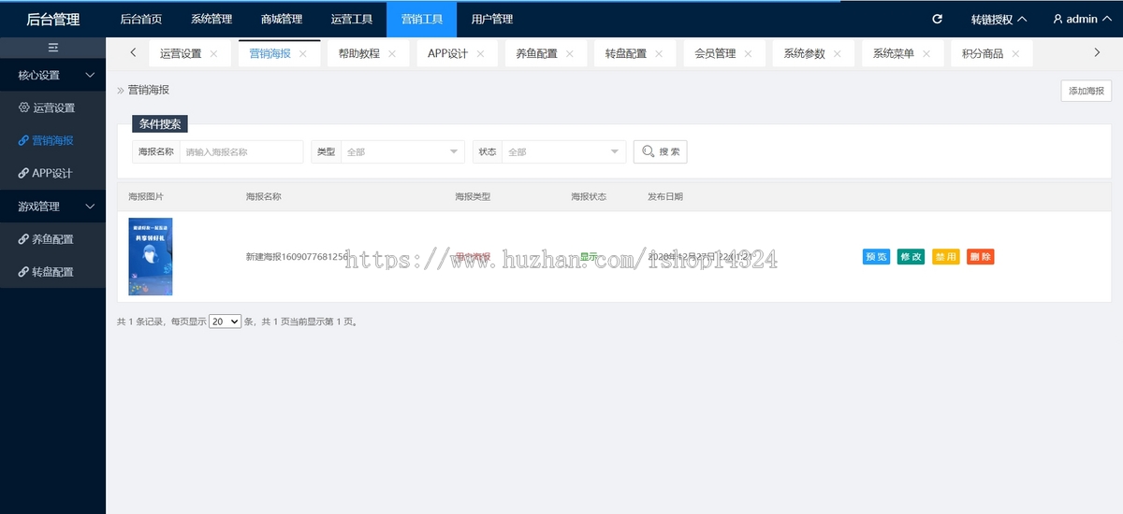Viewport: 1123px width, 514px height.
Task: Click the 后台管理 logo title
Action: 53,19
